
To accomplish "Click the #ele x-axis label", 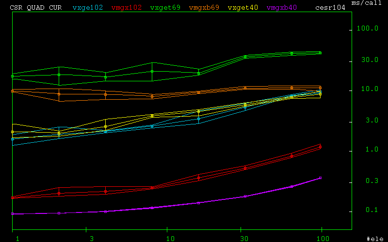I will coord(375,239).
